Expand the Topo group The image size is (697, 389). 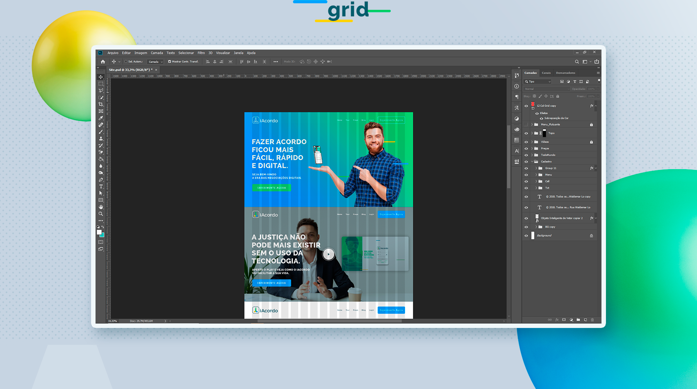[x=532, y=133]
